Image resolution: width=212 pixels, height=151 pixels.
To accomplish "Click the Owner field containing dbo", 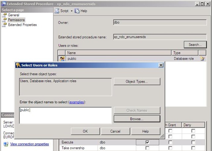I will tap(160, 22).
